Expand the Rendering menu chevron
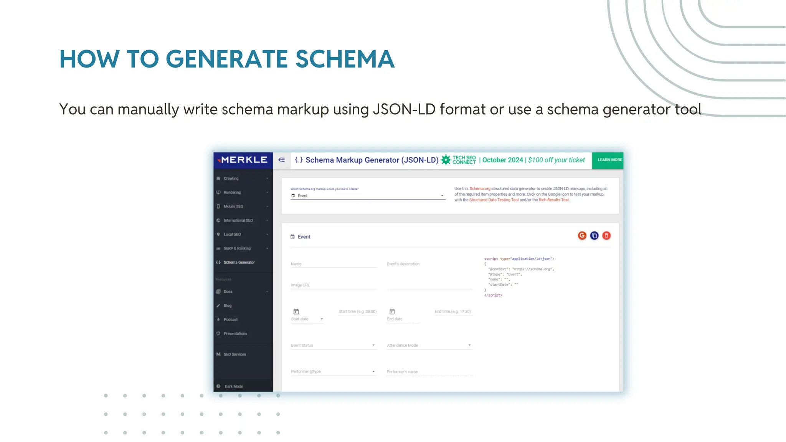The width and height of the screenshot is (786, 442). (x=267, y=193)
